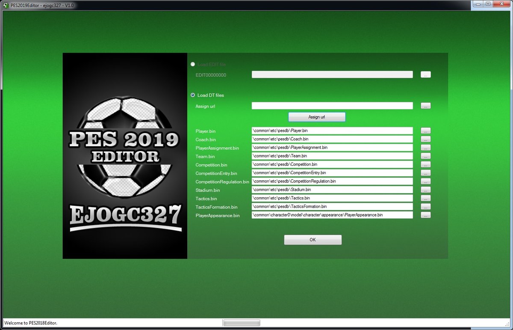Browse for the Competition.bin file
This screenshot has width=513, height=330.
pos(425,164)
